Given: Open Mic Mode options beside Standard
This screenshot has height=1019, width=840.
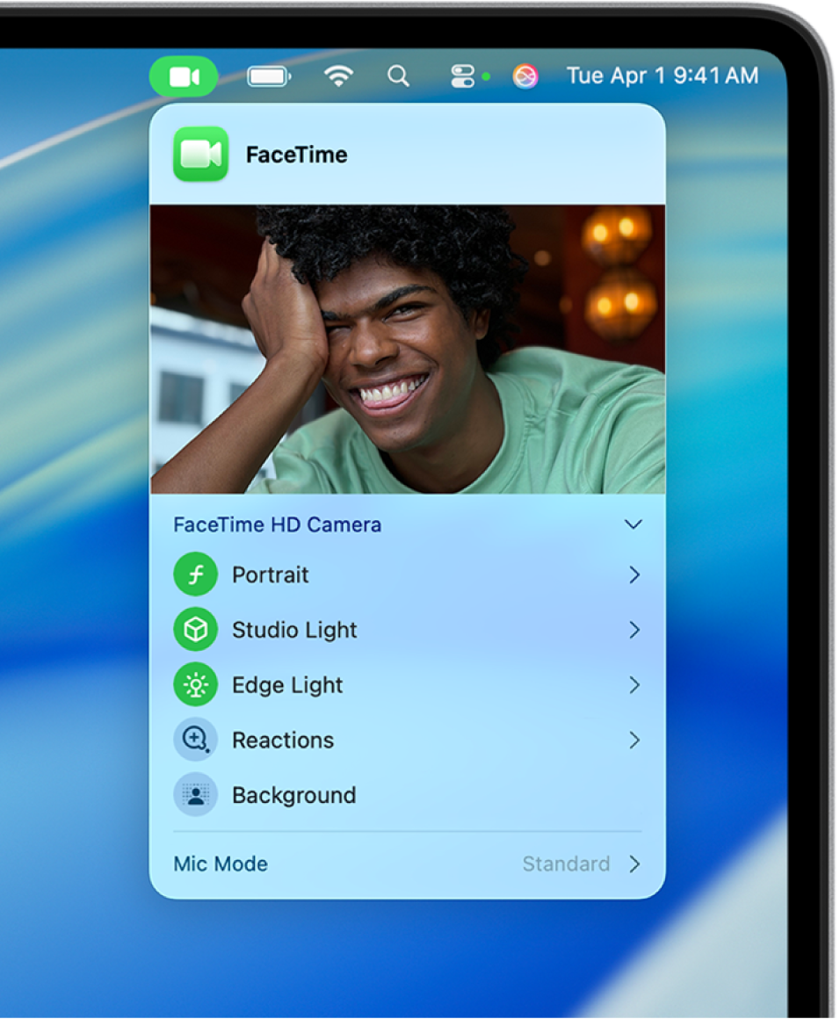Looking at the screenshot, I should pyautogui.click(x=634, y=864).
